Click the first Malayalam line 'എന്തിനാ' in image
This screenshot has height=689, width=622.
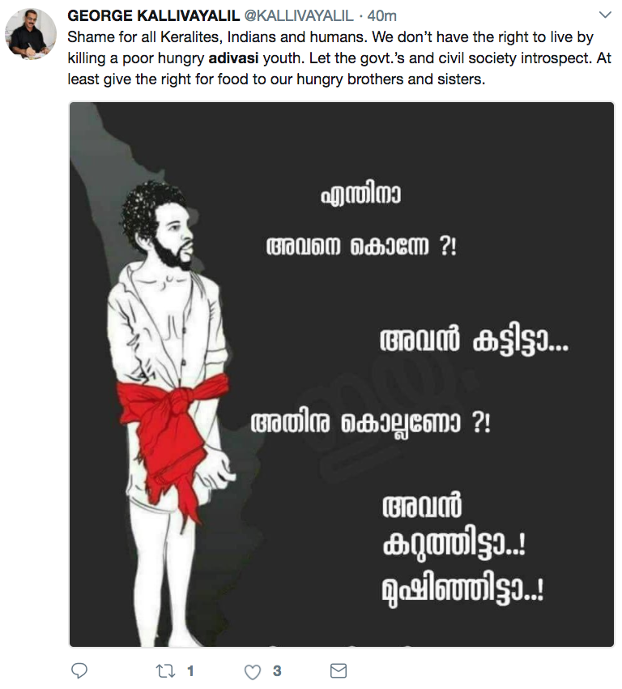point(360,195)
